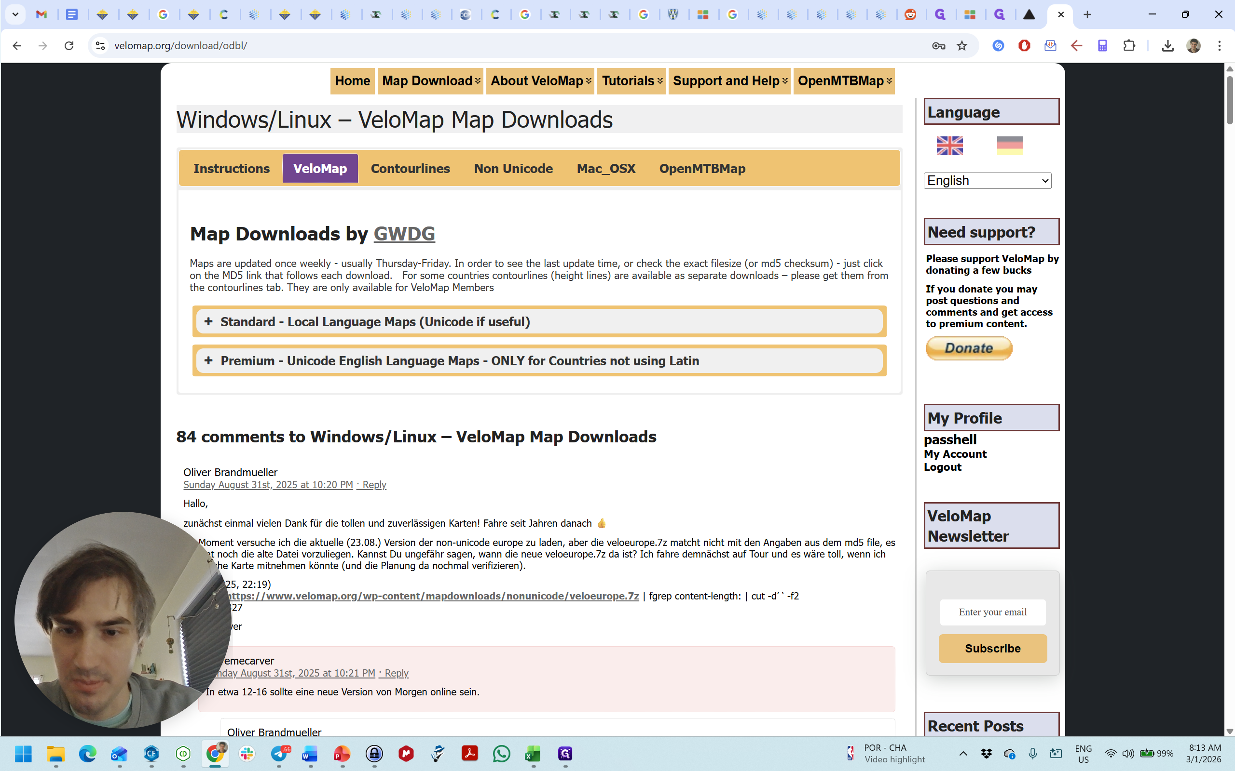Image resolution: width=1235 pixels, height=771 pixels.
Task: Open the Chrome extensions puzzle icon
Action: (x=1129, y=46)
